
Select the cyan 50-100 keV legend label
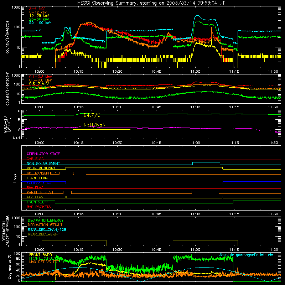40,22
